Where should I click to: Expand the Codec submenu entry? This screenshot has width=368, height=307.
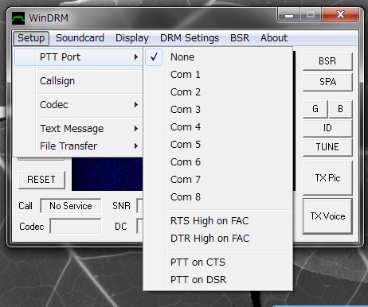point(79,105)
